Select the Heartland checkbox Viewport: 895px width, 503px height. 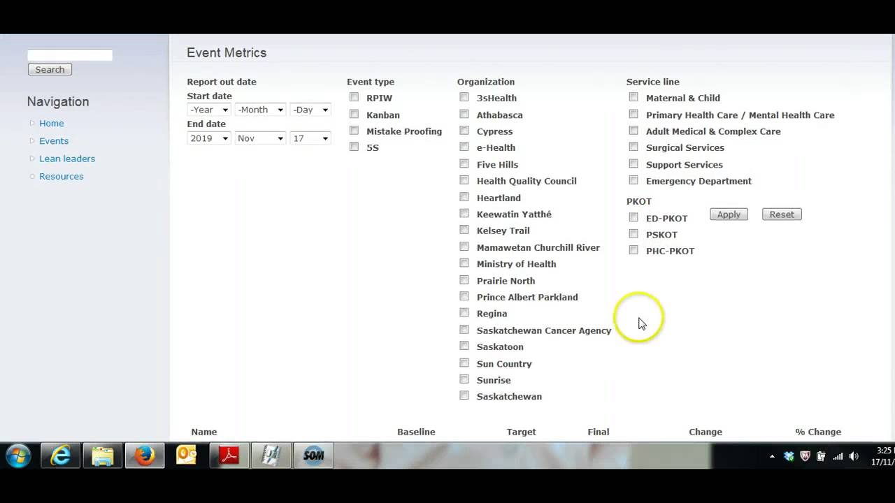click(464, 197)
